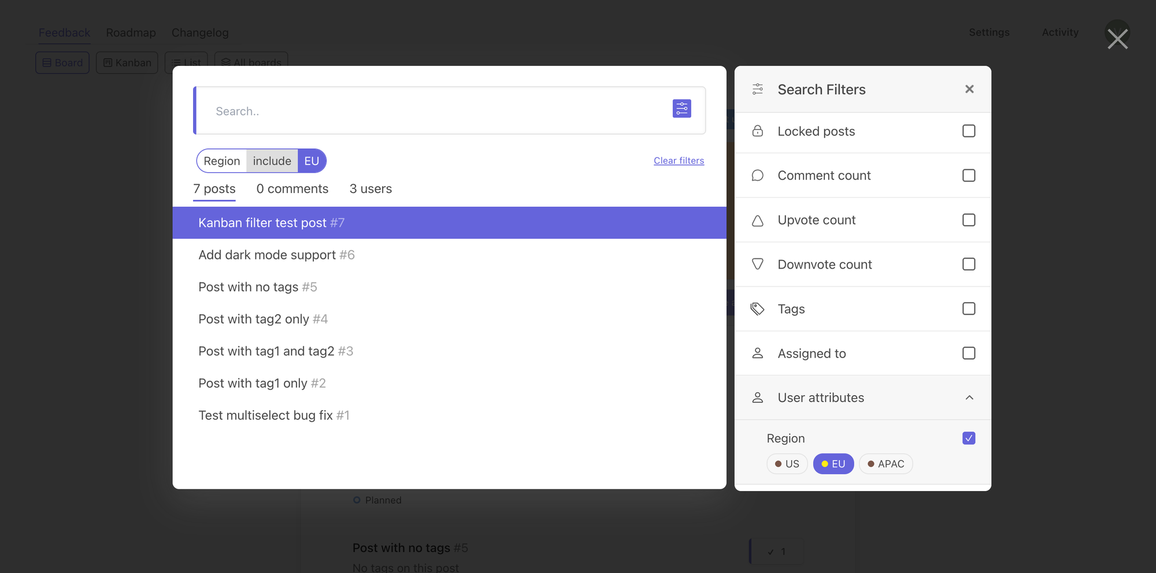
Task: Select the APAC region chip
Action: (885, 464)
